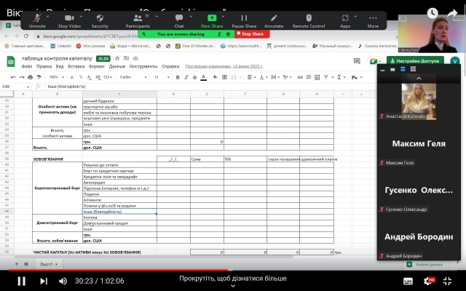Star the spreadsheet document
Image resolution: width=466 pixels, height=291 pixels.
click(x=117, y=58)
